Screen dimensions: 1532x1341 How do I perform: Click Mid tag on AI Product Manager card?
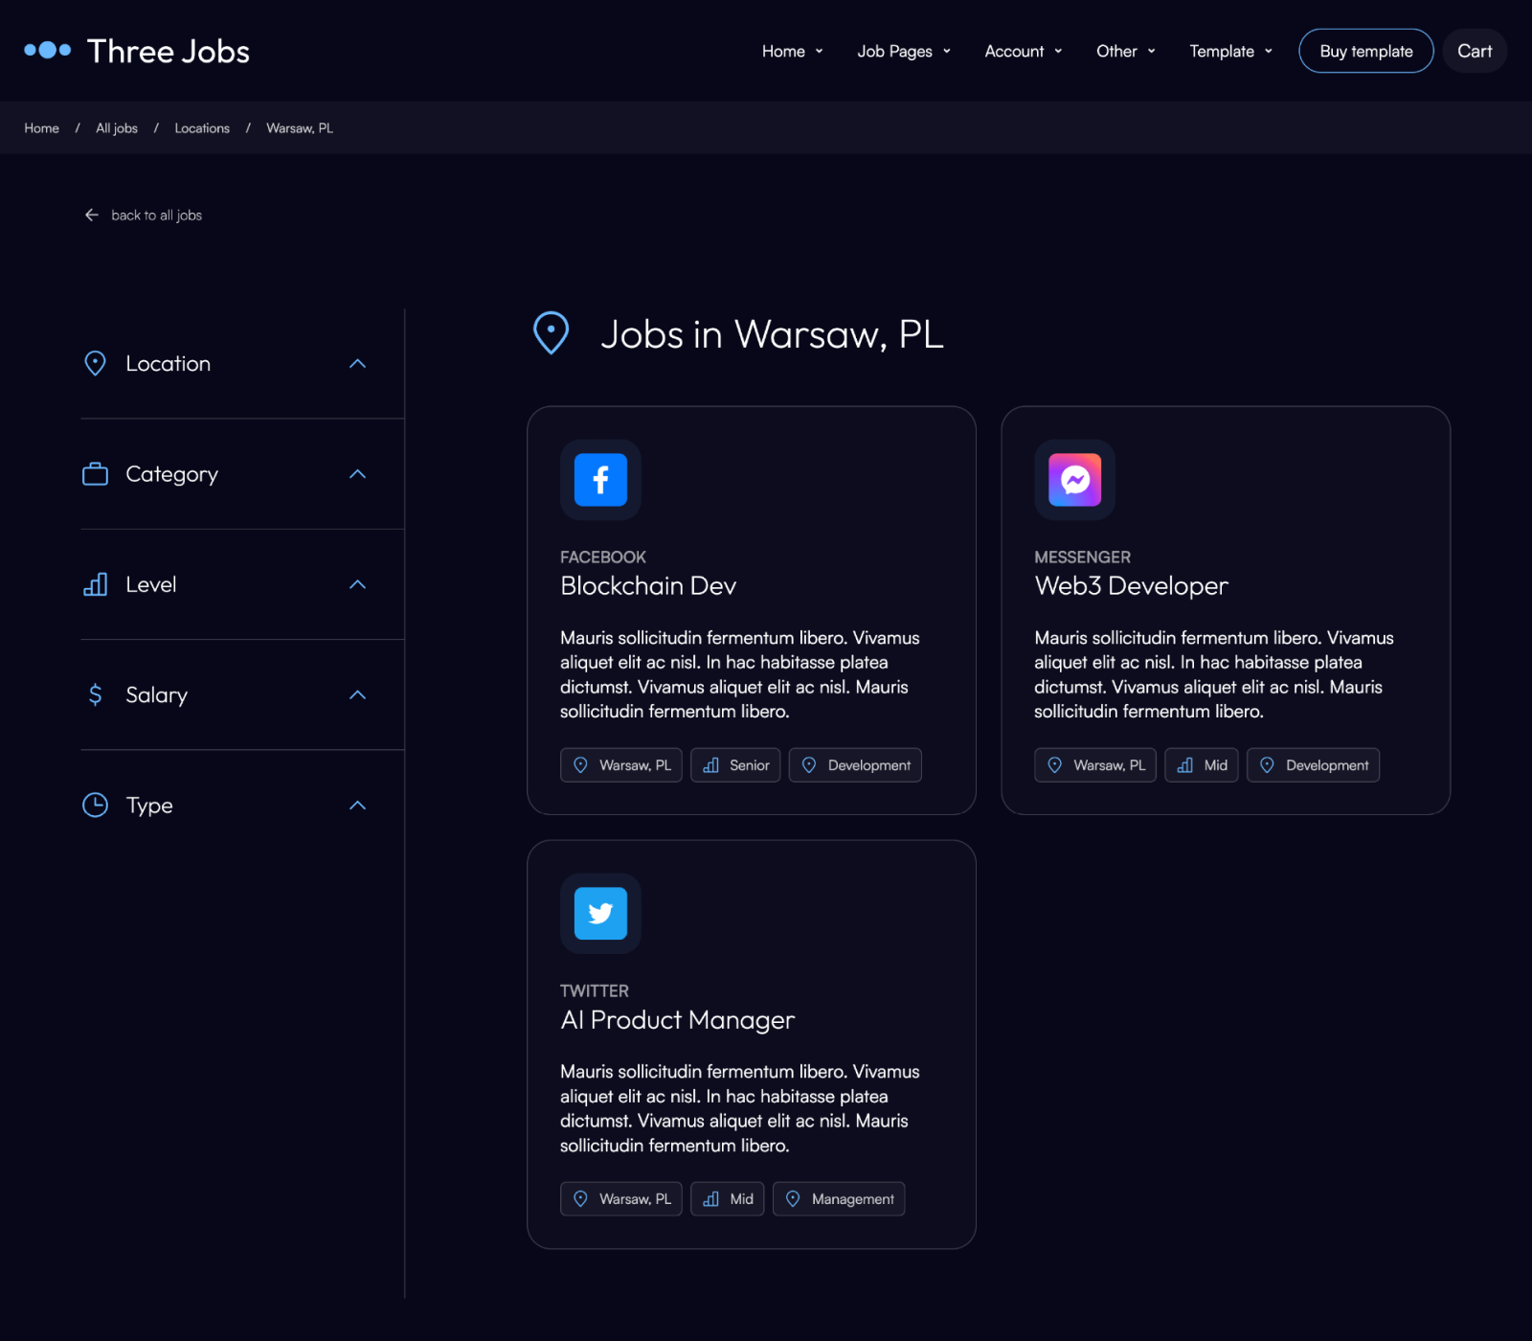coord(728,1199)
